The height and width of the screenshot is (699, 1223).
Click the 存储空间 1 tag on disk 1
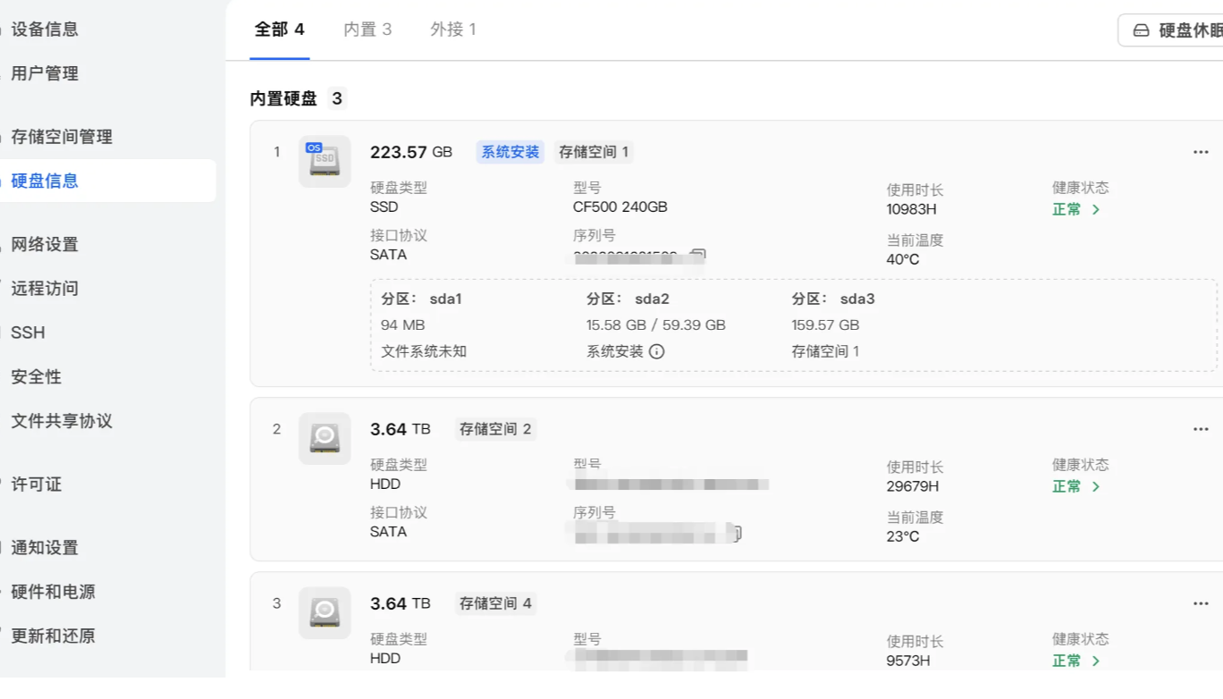pos(594,152)
